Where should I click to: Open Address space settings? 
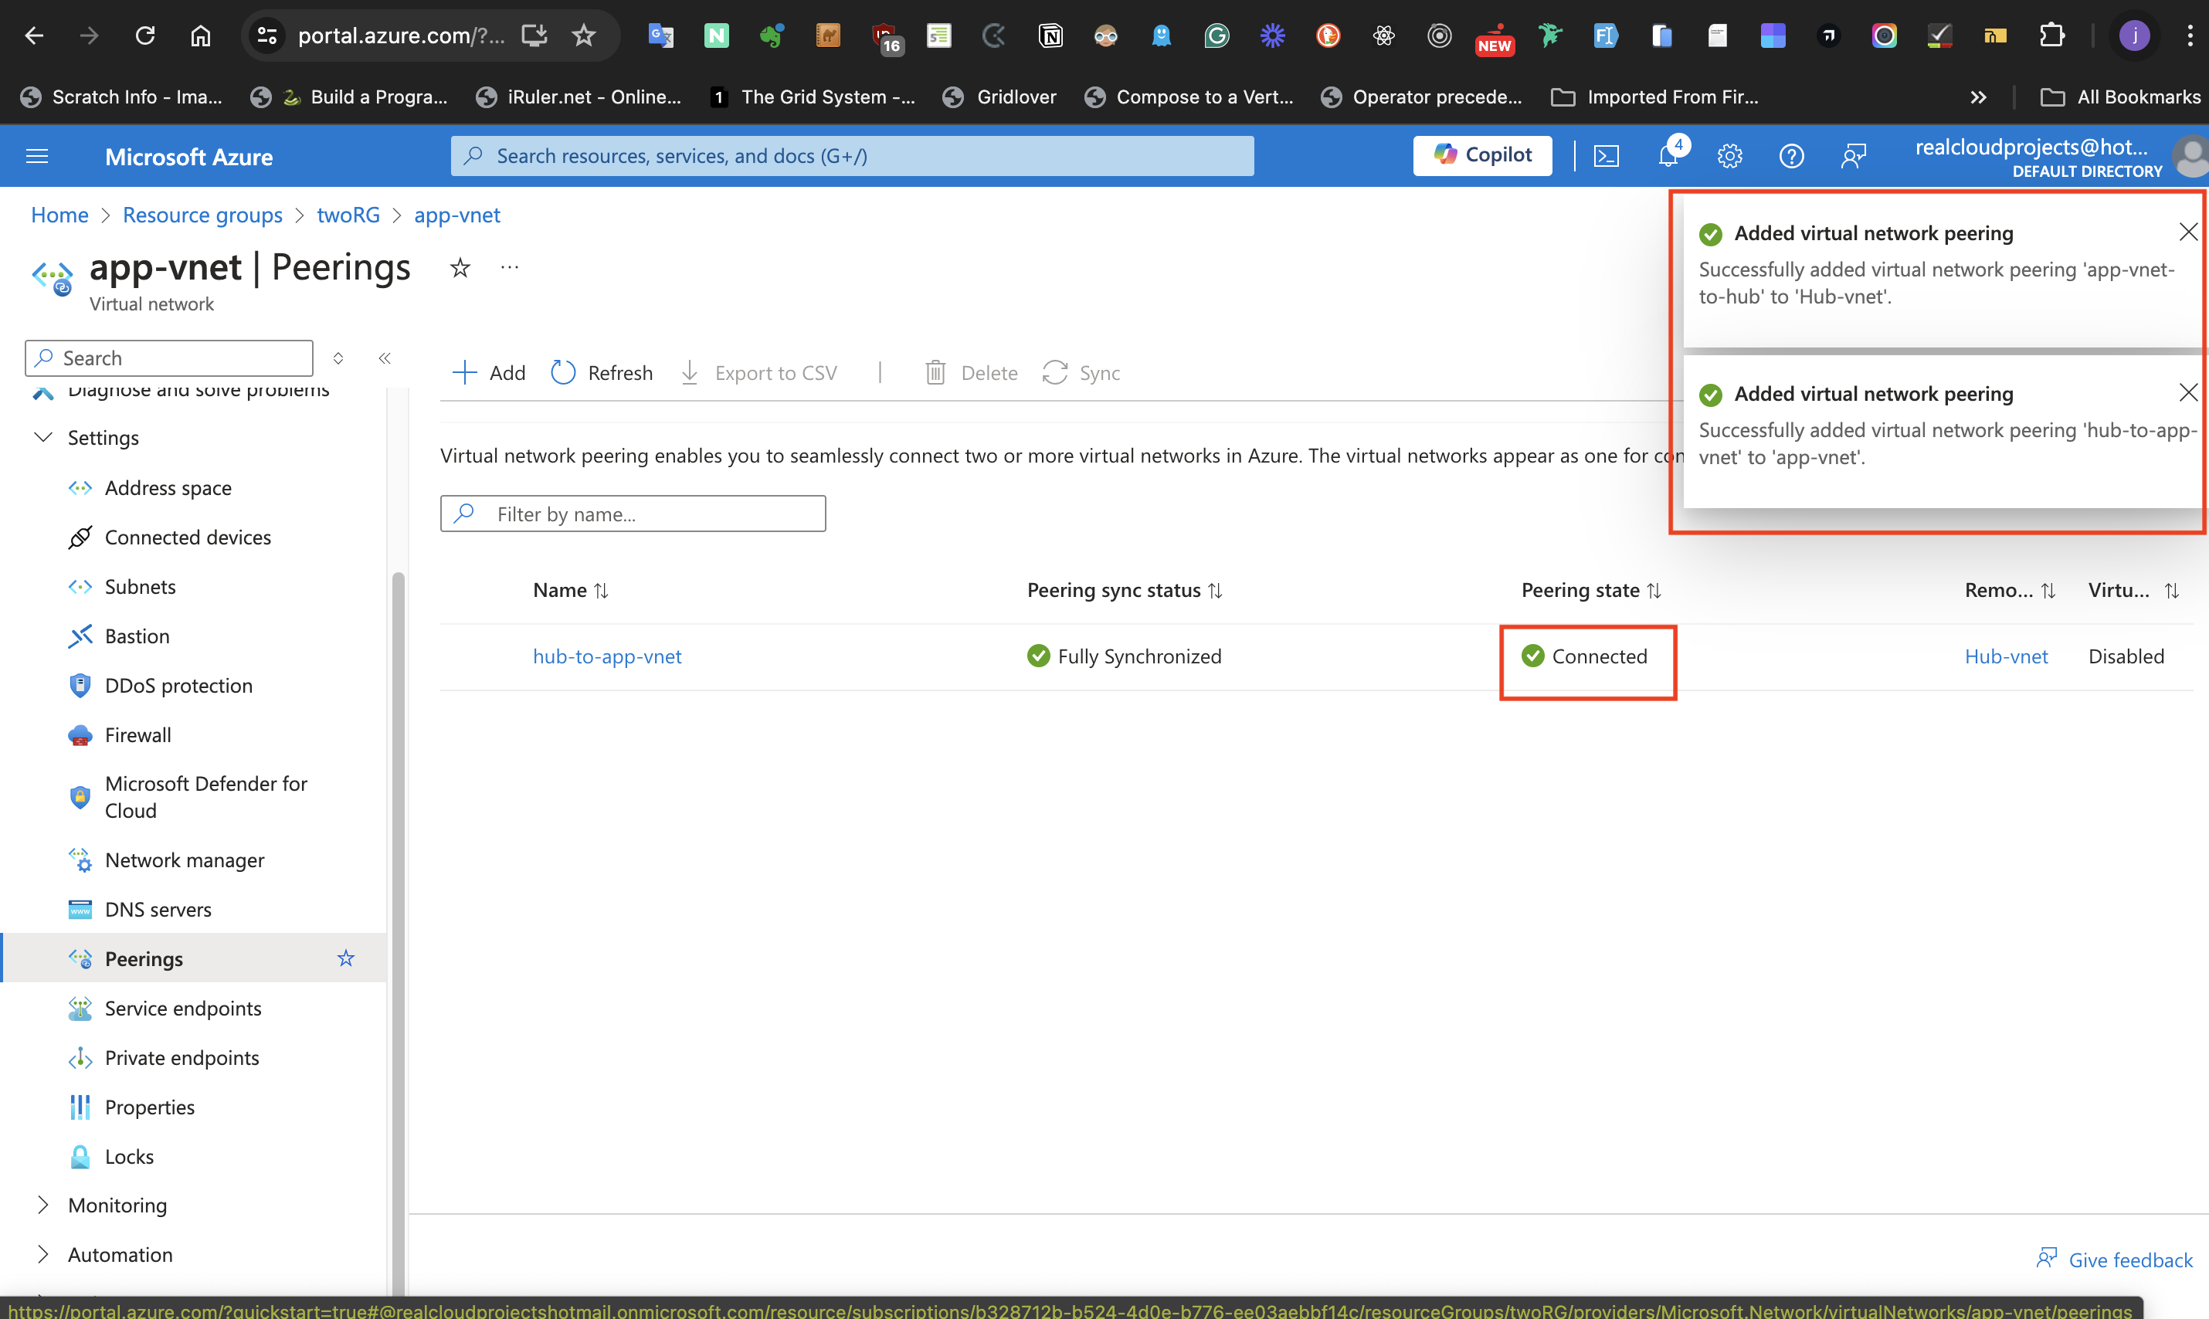point(168,488)
